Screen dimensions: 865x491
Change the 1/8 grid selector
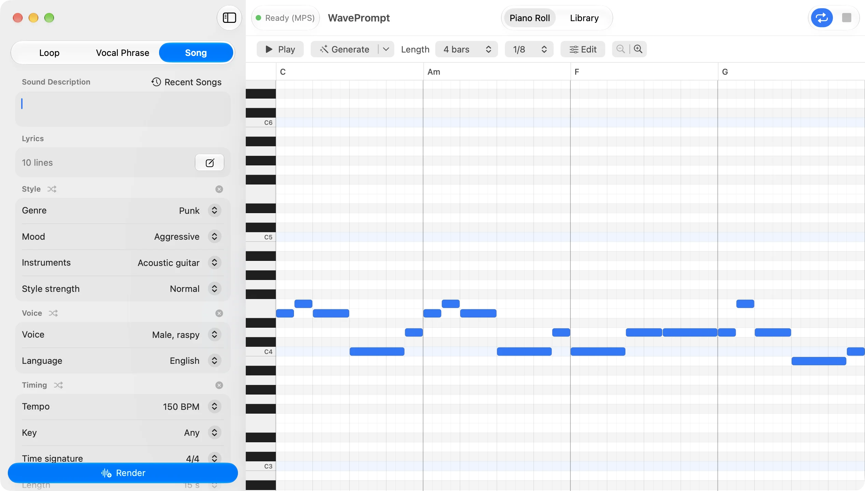(529, 49)
